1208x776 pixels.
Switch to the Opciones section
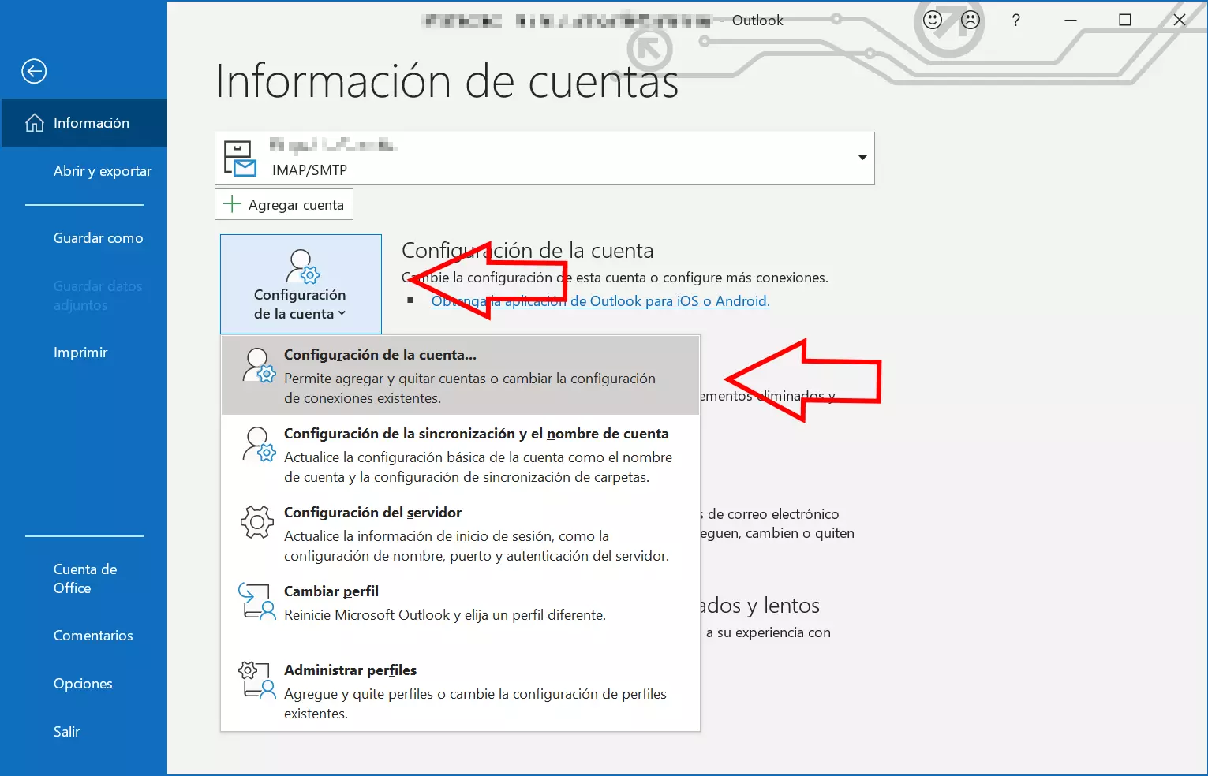(83, 683)
